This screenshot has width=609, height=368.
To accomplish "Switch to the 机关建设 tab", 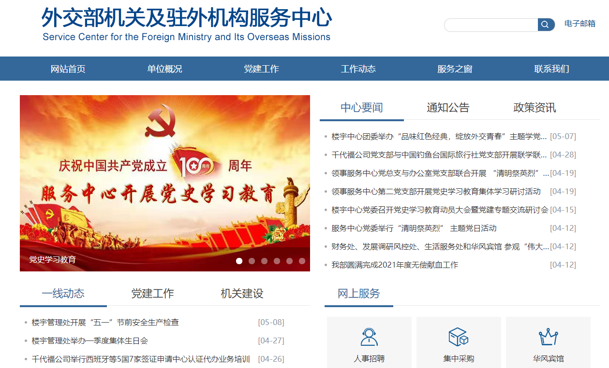I will (242, 293).
